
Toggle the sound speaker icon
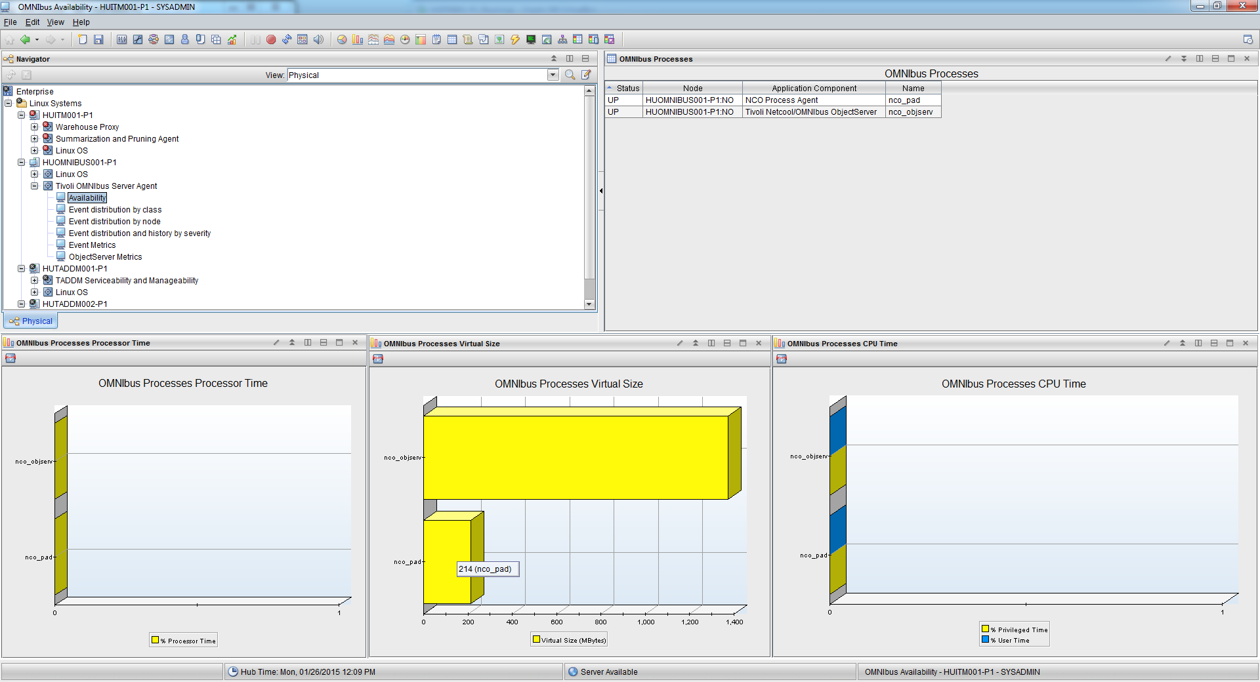click(x=318, y=39)
